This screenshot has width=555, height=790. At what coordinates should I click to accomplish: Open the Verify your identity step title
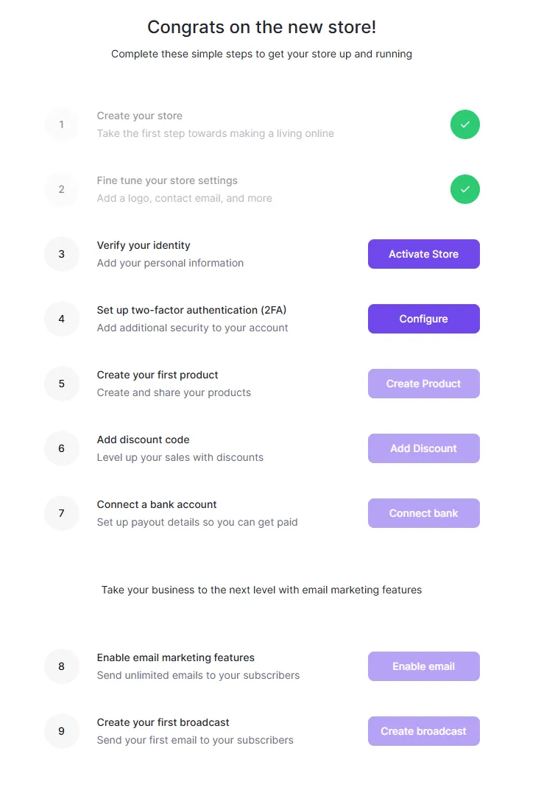(x=144, y=245)
